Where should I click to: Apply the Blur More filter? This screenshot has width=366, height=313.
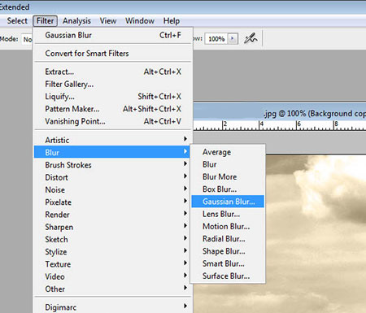click(228, 176)
